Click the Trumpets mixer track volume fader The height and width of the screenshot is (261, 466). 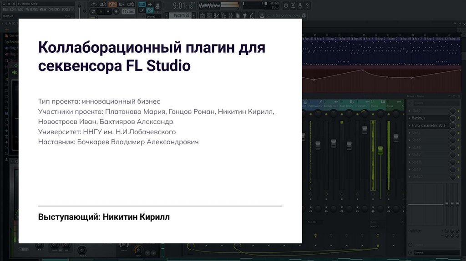point(365,130)
